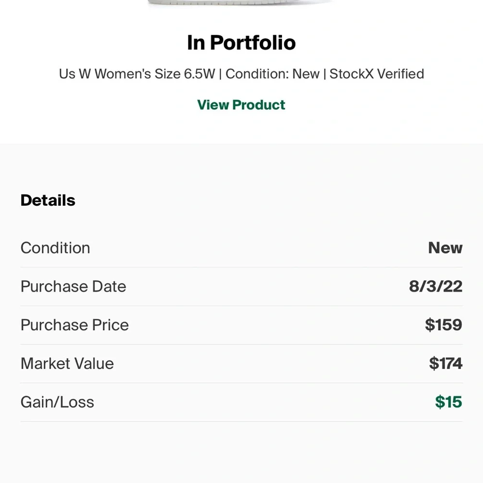Click the word Product in green link
483x483 pixels.
(259, 105)
